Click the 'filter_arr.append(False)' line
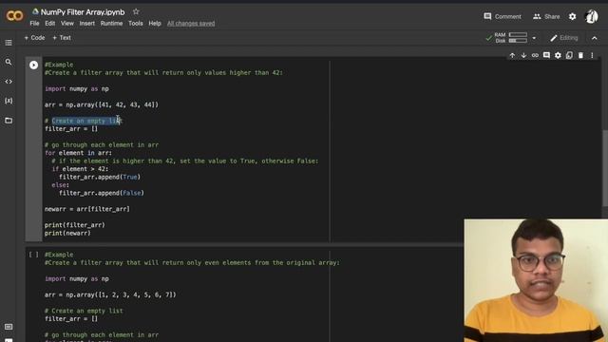The height and width of the screenshot is (342, 608). (x=102, y=193)
